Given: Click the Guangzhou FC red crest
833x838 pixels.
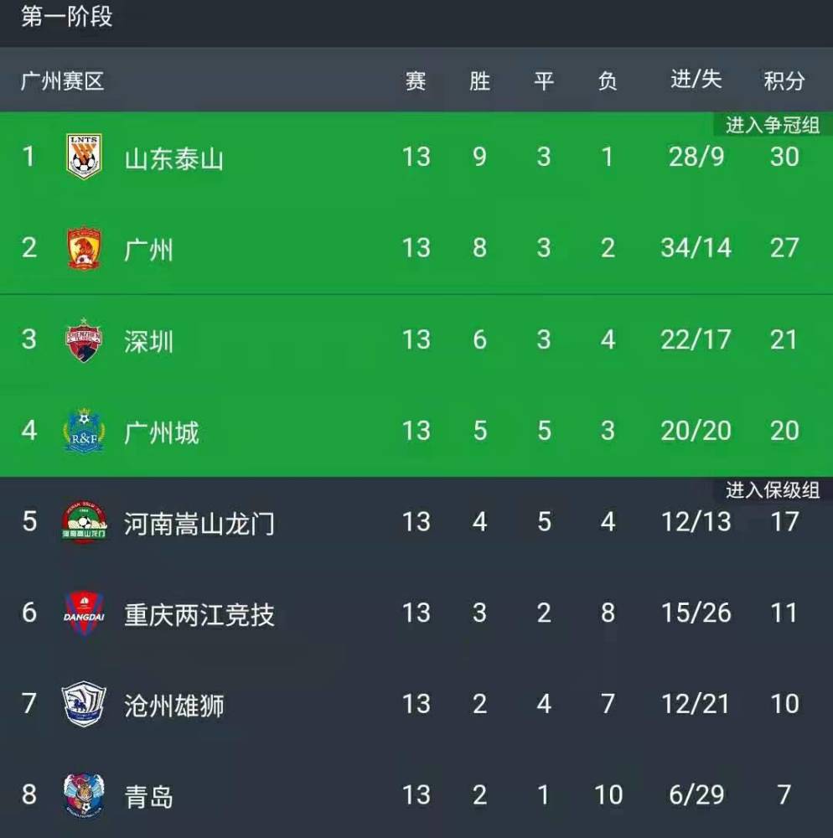Looking at the screenshot, I should tap(84, 248).
